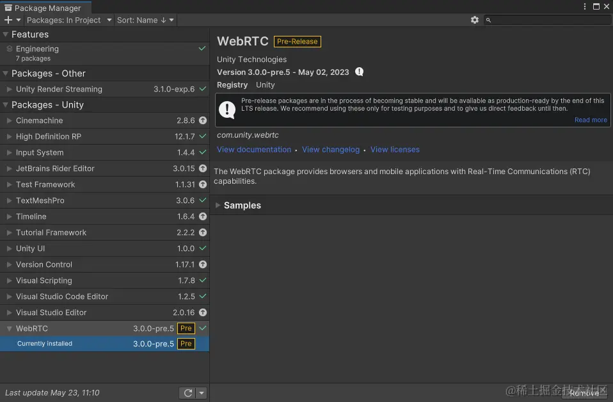Select the Package Manager tab
The image size is (613, 402).
pyautogui.click(x=45, y=8)
